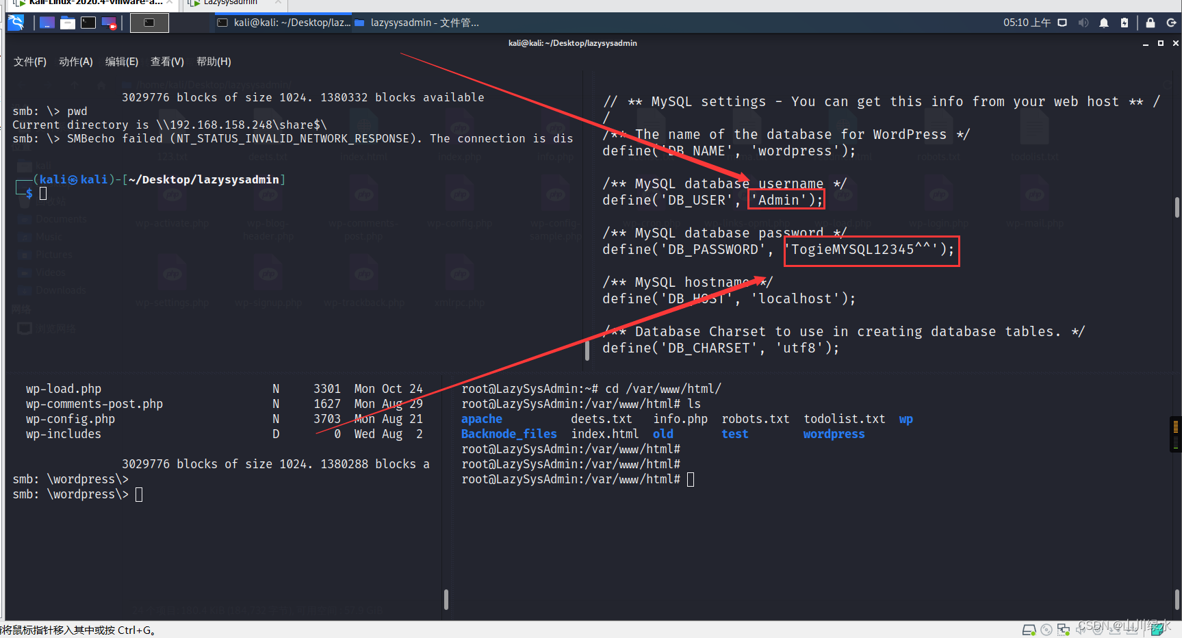Click the 'Admin' DB_USER value
The image size is (1182, 638).
point(779,200)
